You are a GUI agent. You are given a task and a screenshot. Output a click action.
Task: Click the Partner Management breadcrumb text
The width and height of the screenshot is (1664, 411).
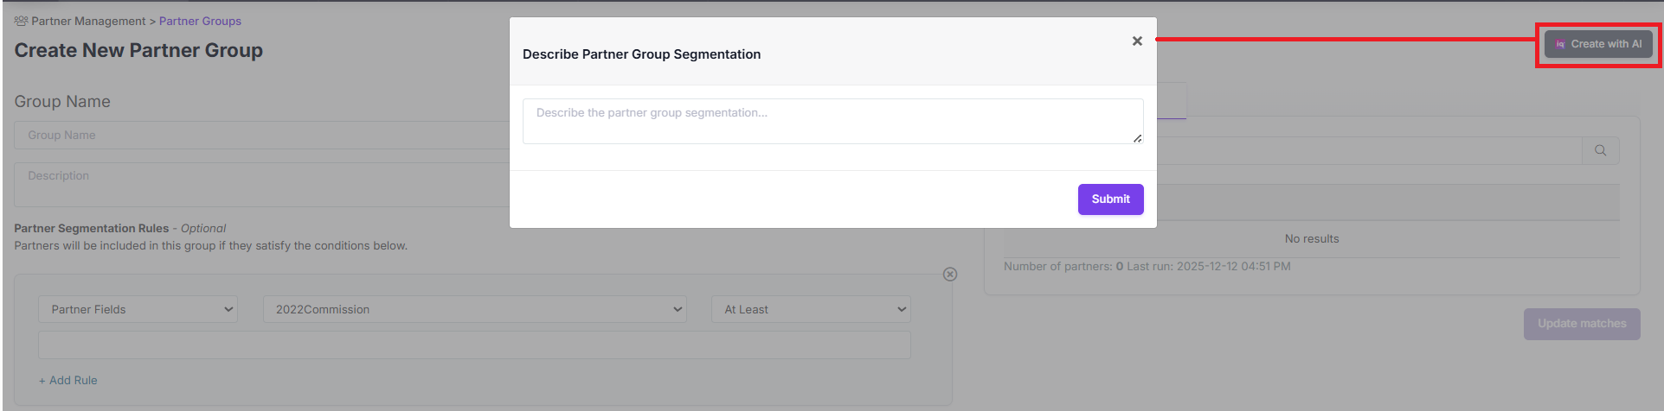click(88, 21)
